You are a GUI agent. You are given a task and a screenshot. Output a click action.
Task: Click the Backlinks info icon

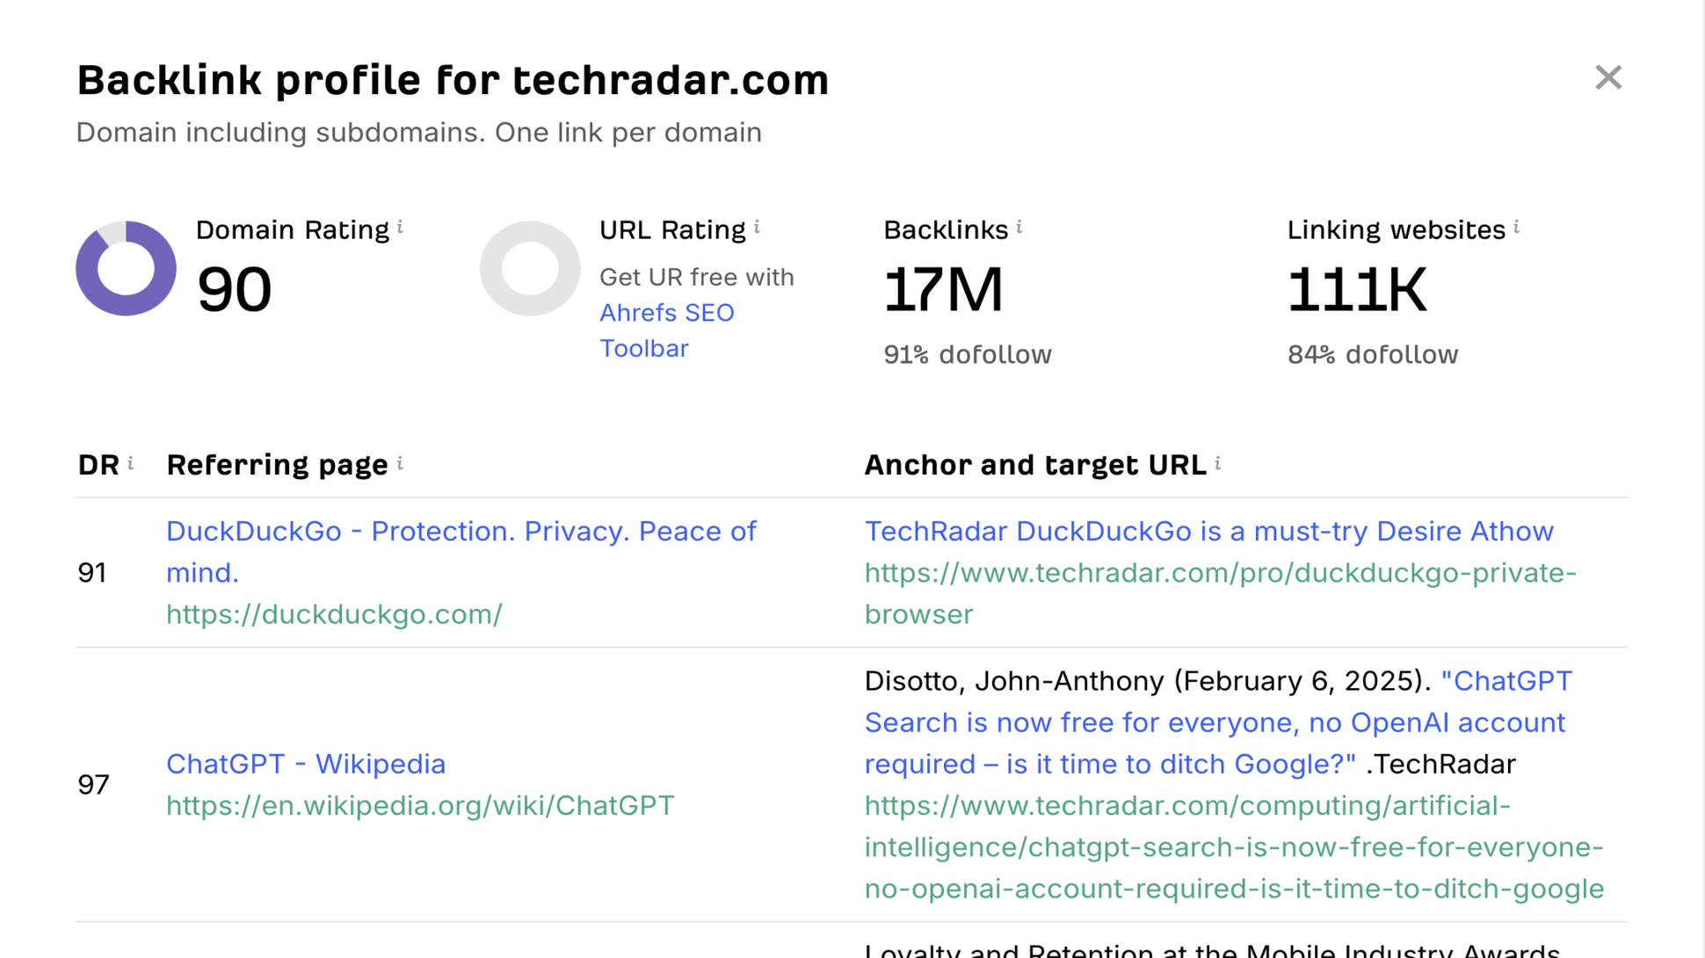[x=1019, y=227]
